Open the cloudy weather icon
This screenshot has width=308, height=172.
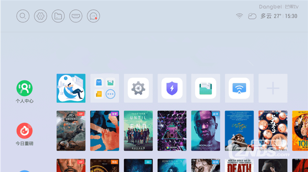[252, 16]
